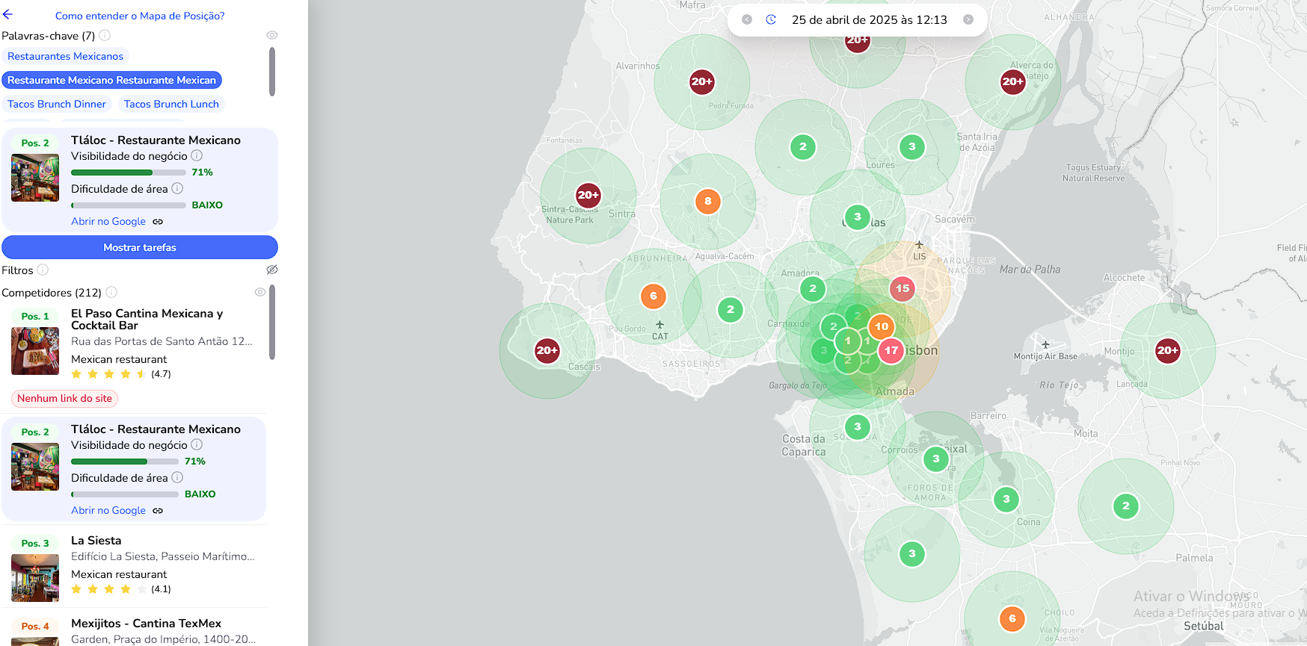This screenshot has height=646, width=1307.
Task: Select the Tacos Brunch Lunch keyword chip
Action: (x=171, y=104)
